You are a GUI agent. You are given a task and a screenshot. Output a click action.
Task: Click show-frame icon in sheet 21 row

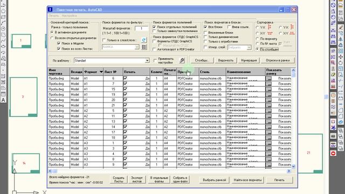[x=268, y=106]
